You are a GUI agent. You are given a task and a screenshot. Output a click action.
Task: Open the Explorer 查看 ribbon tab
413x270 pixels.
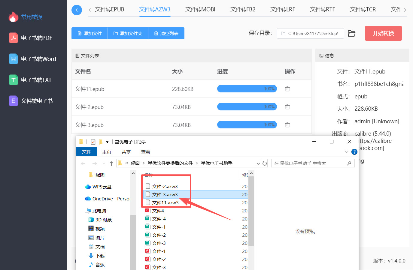(x=146, y=152)
